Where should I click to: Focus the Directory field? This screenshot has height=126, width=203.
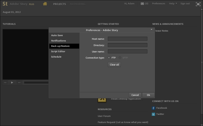(x=128, y=45)
